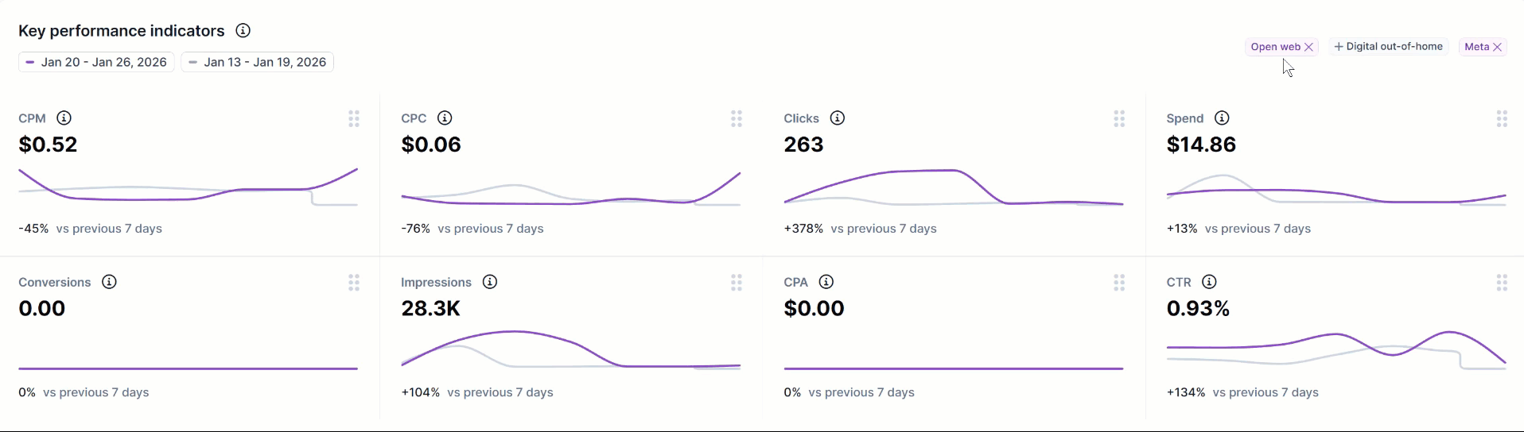Click the CPM info icon
Screen dimensions: 1524x432
pos(64,118)
